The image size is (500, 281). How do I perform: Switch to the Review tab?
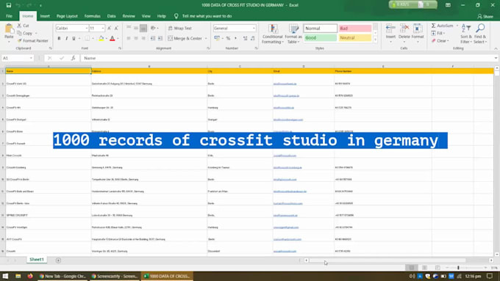pos(129,16)
